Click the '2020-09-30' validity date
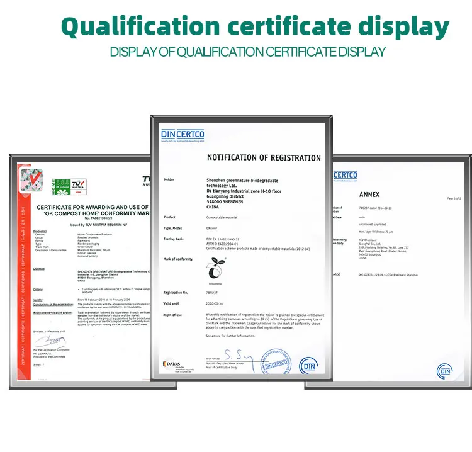The width and height of the screenshot is (472, 452). (x=215, y=304)
